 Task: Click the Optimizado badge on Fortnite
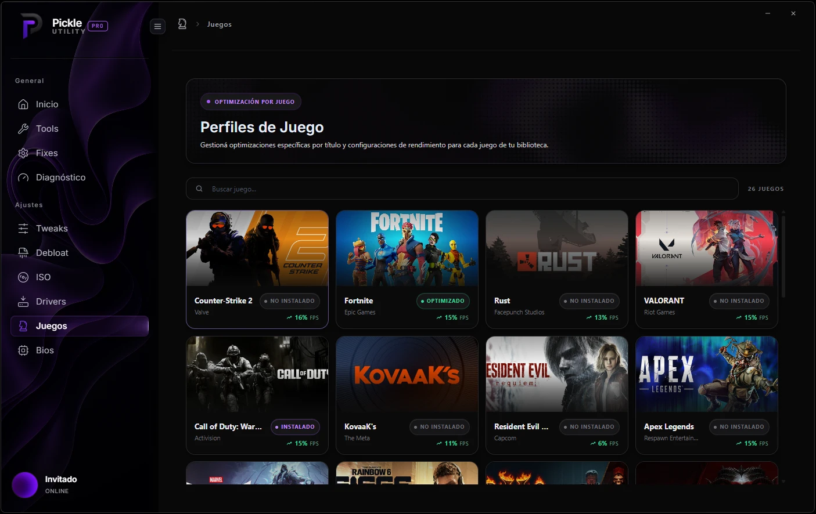443,301
